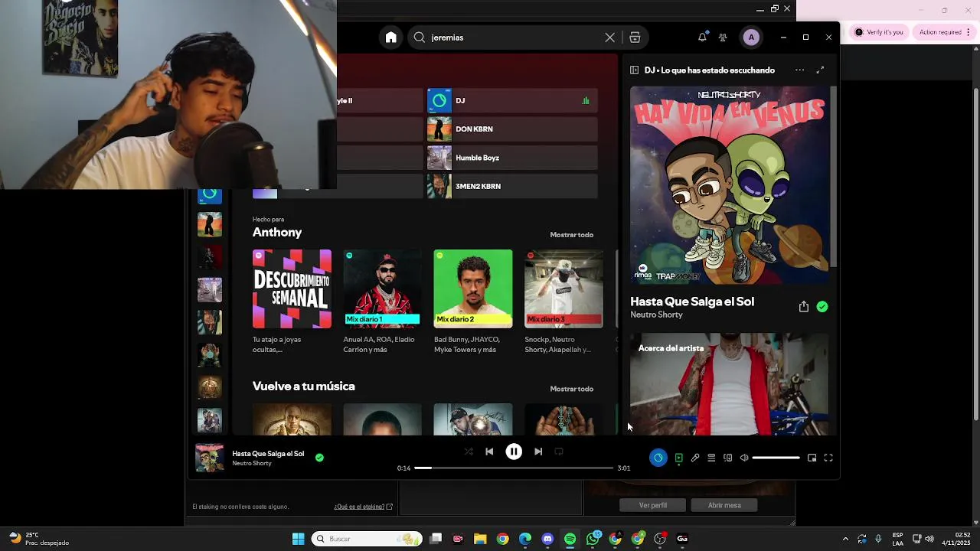Image resolution: width=980 pixels, height=551 pixels.
Task: Toggle saved checkmark in now playing panel
Action: point(822,307)
